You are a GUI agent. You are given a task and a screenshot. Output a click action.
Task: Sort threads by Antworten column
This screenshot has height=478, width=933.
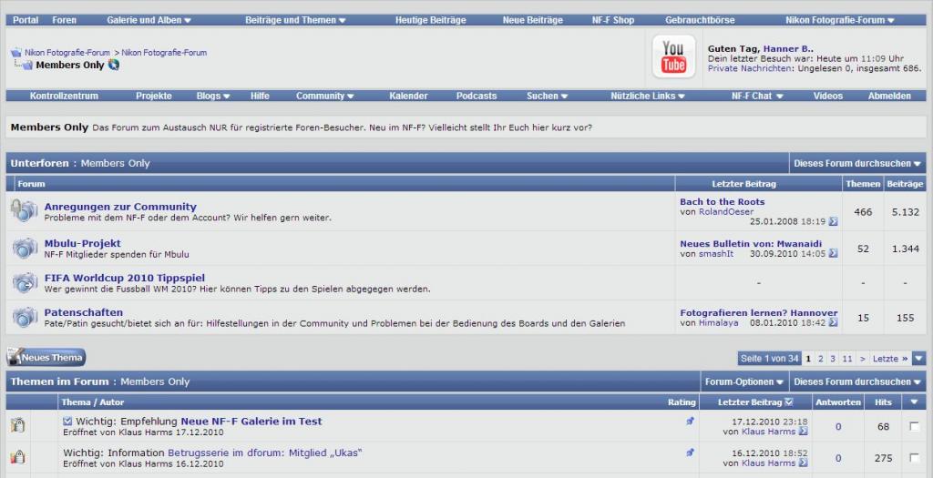(x=838, y=402)
